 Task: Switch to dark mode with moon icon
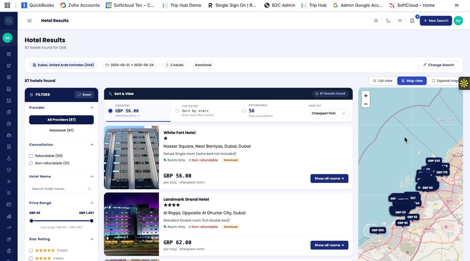click(388, 21)
